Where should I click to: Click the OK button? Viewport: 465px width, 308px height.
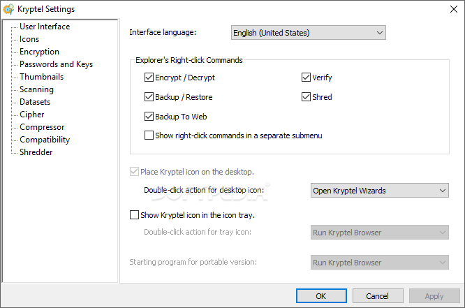pyautogui.click(x=321, y=296)
